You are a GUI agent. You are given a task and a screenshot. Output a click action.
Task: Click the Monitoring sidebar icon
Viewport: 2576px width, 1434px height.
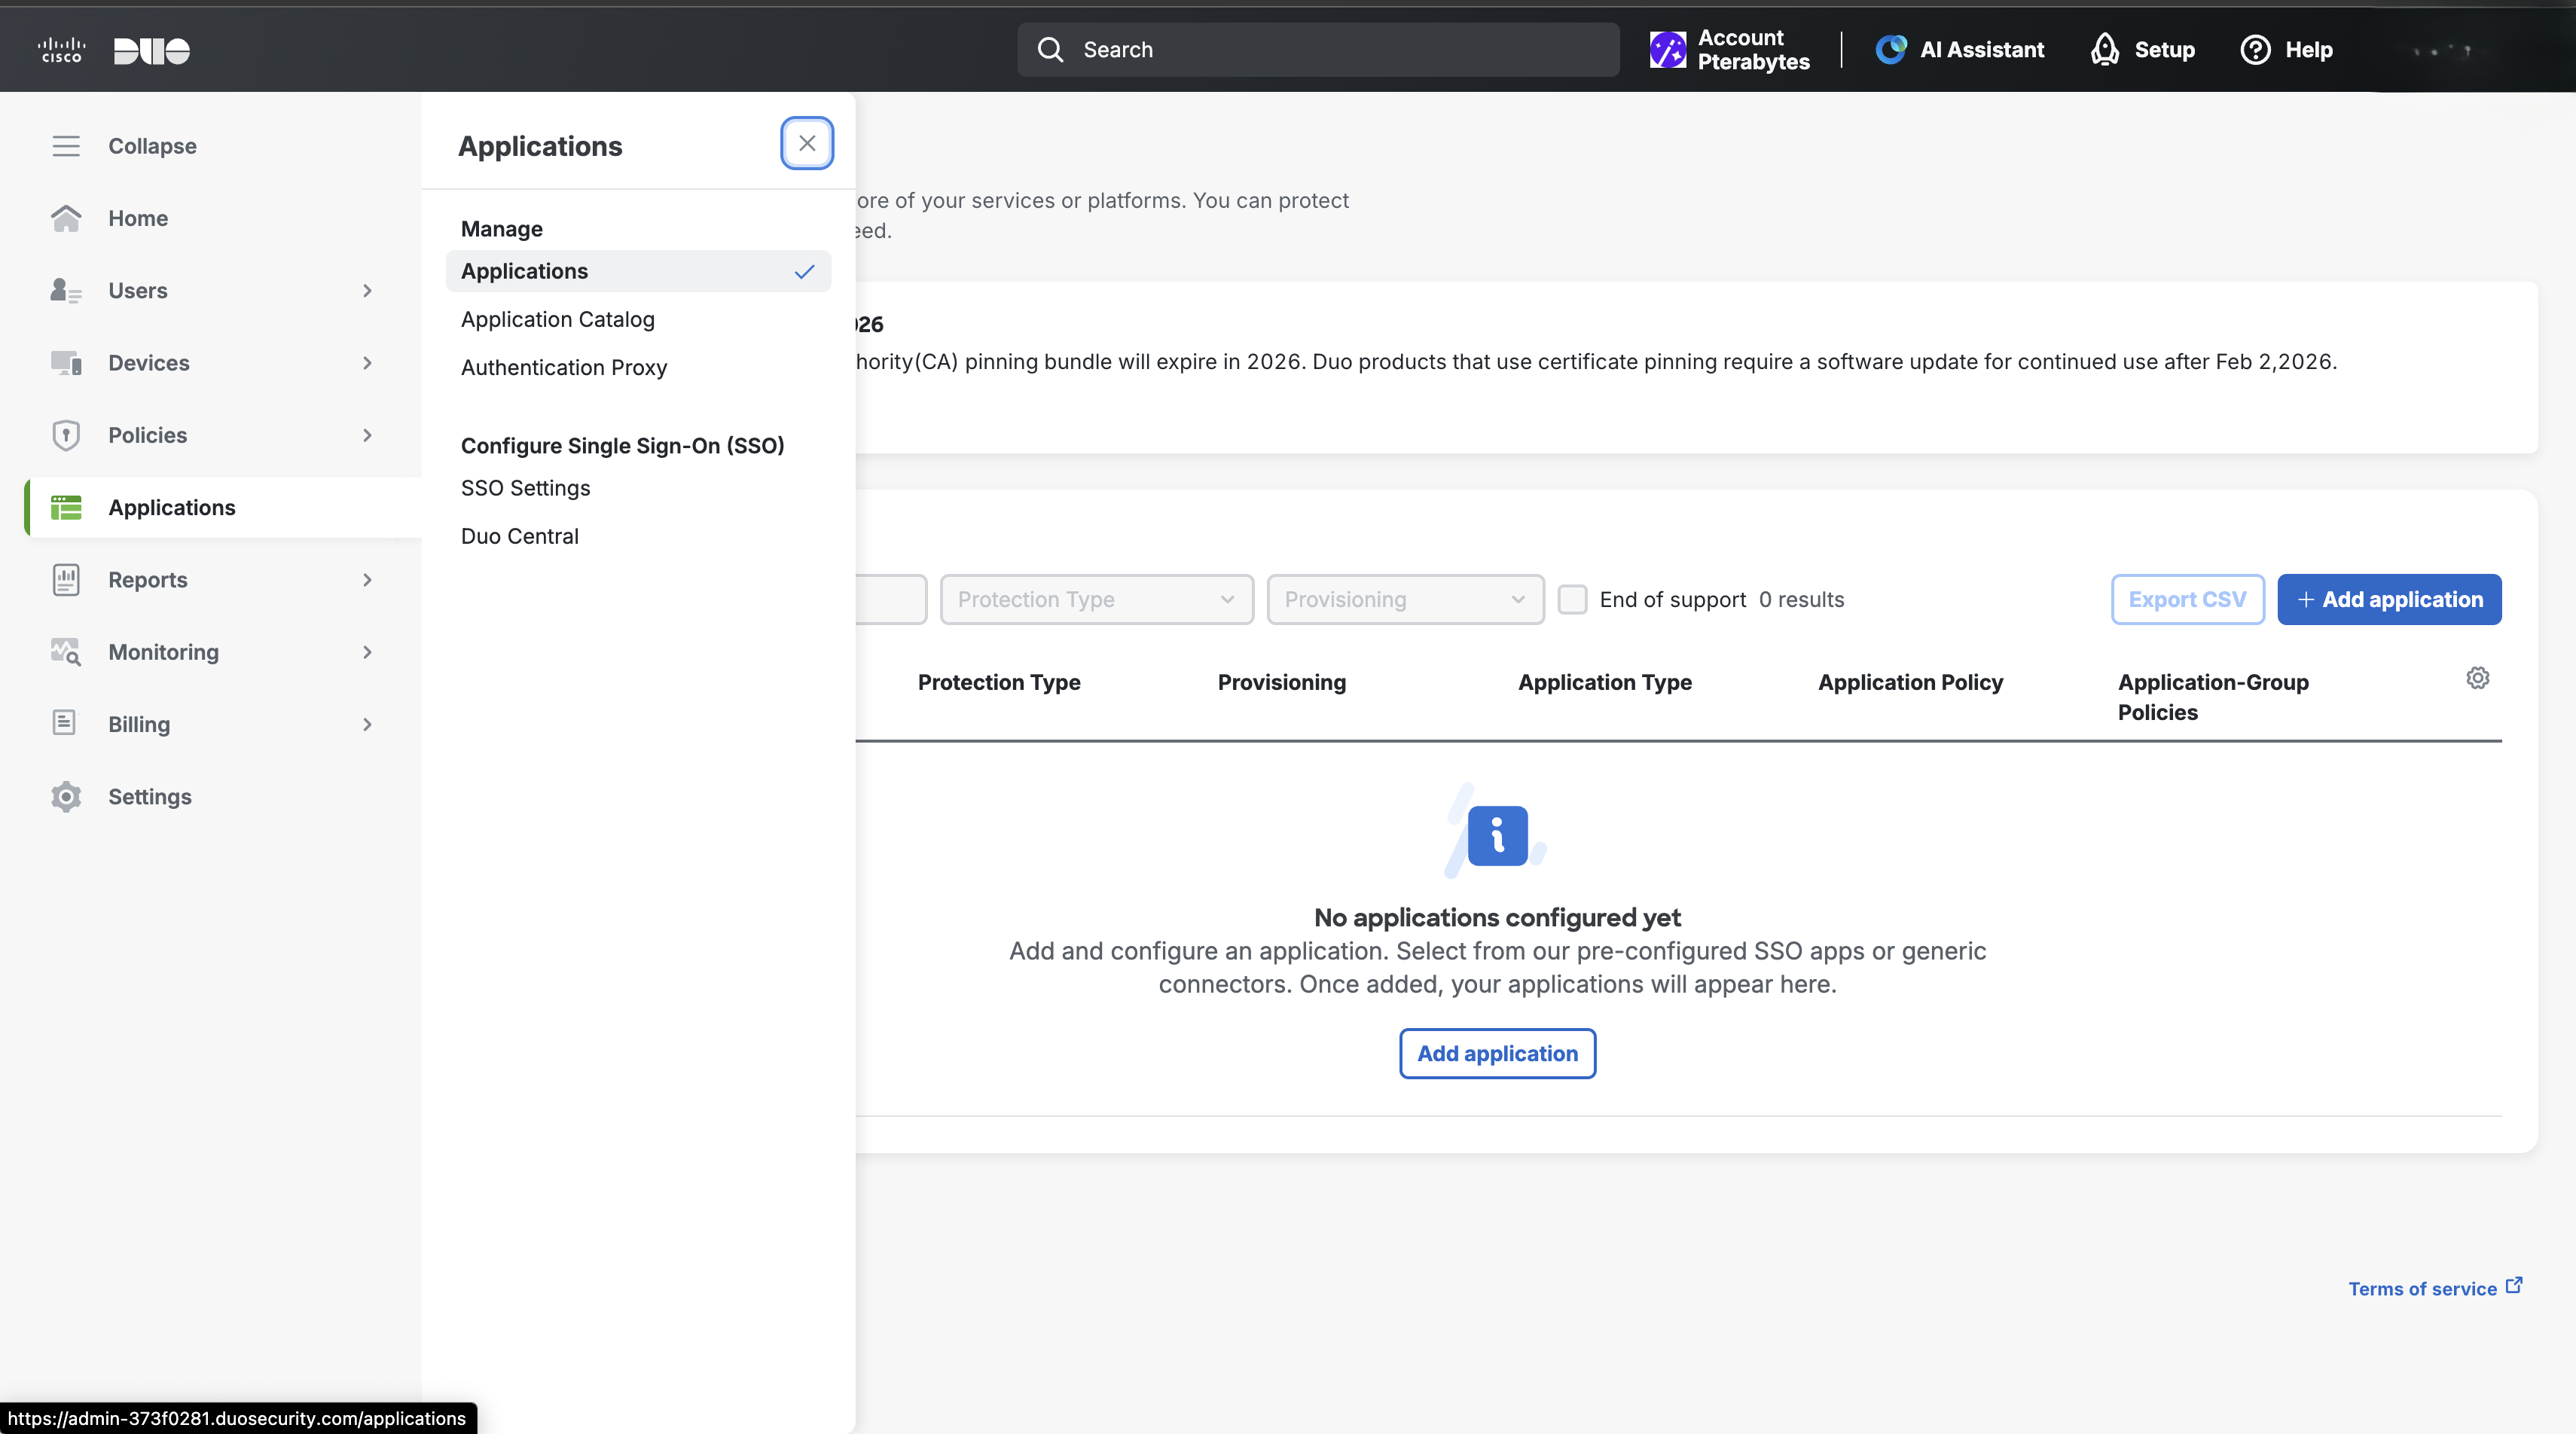66,652
